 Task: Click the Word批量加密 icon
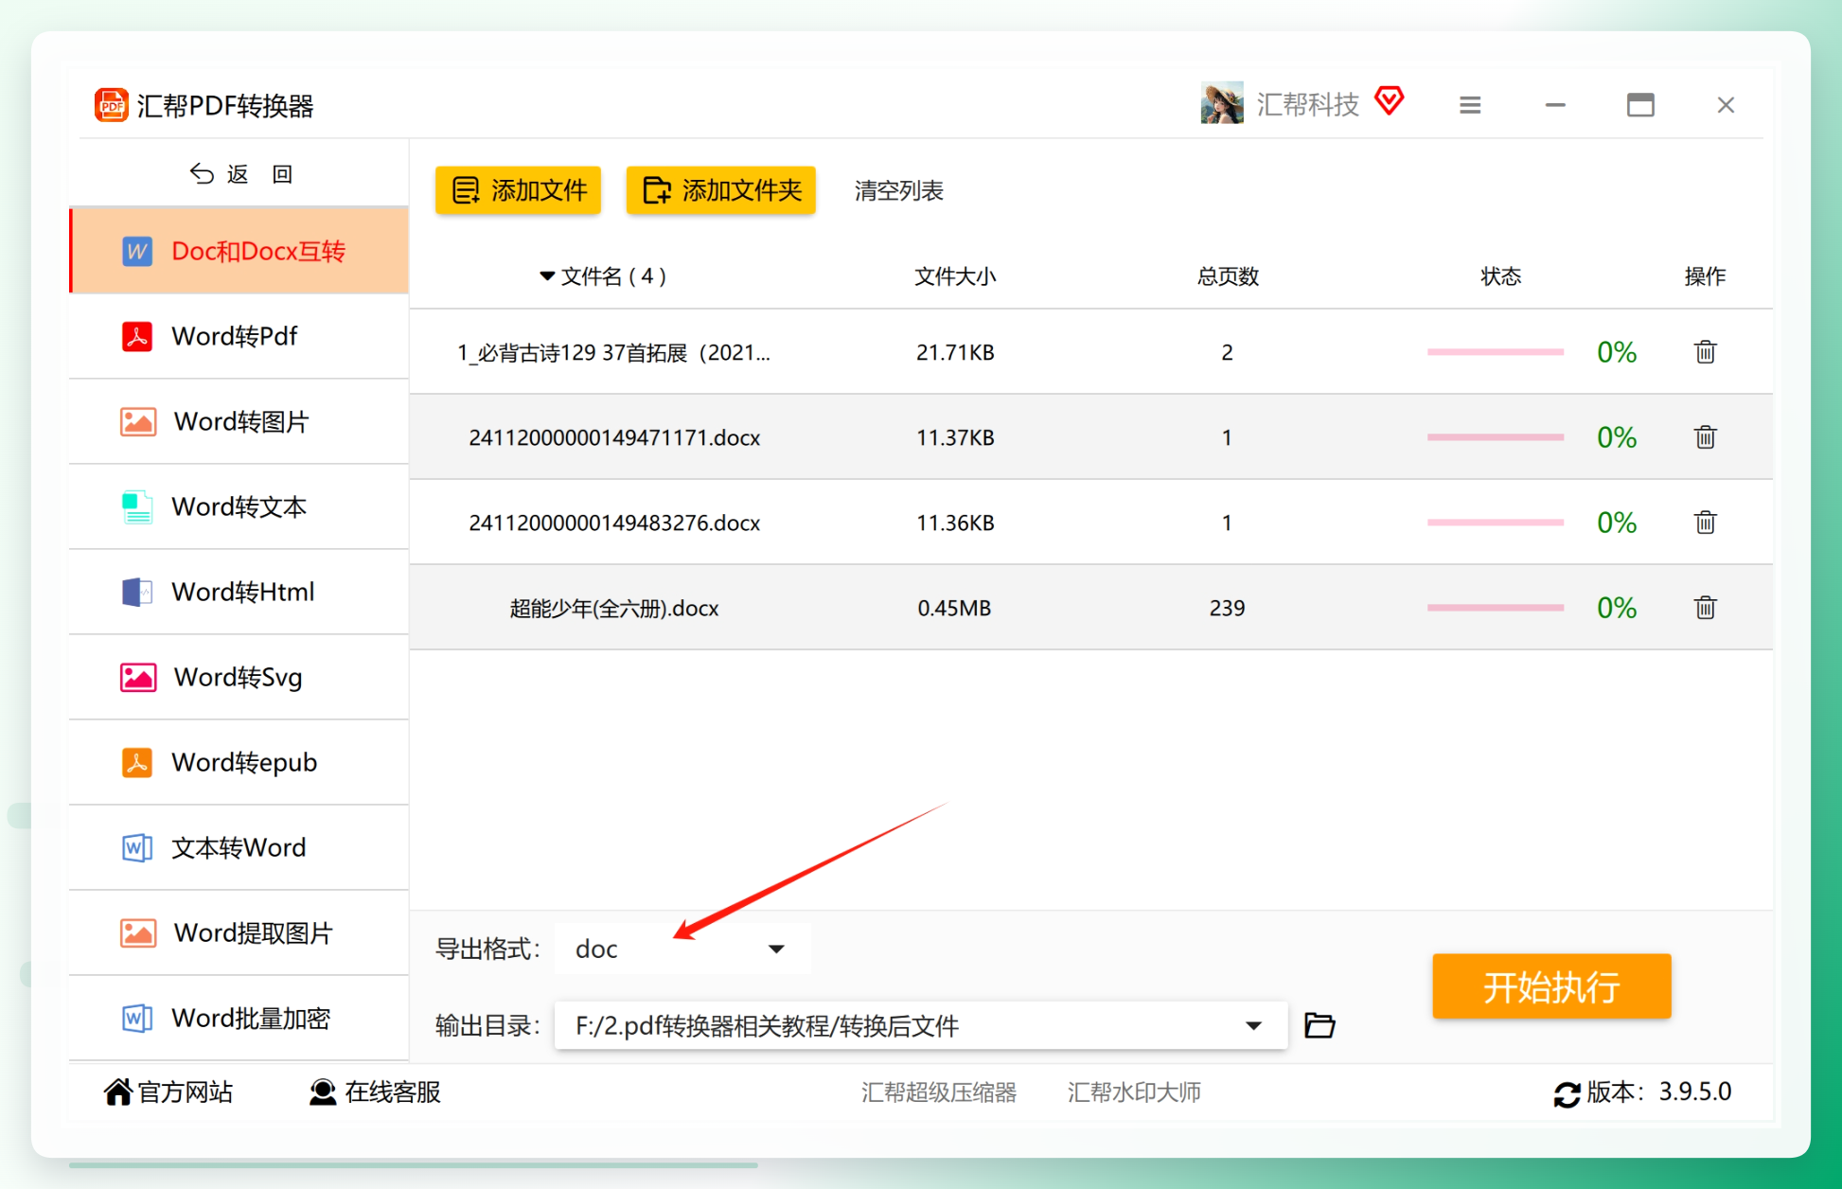137,1018
